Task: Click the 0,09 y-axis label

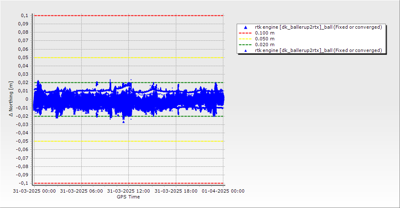Action: coord(23,24)
